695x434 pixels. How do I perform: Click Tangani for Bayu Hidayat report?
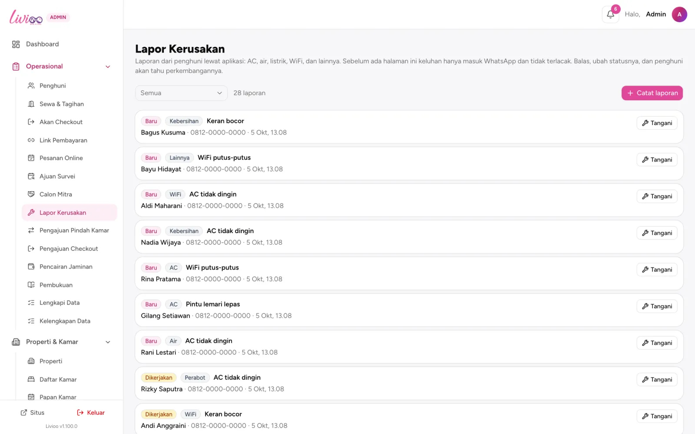pyautogui.click(x=657, y=160)
